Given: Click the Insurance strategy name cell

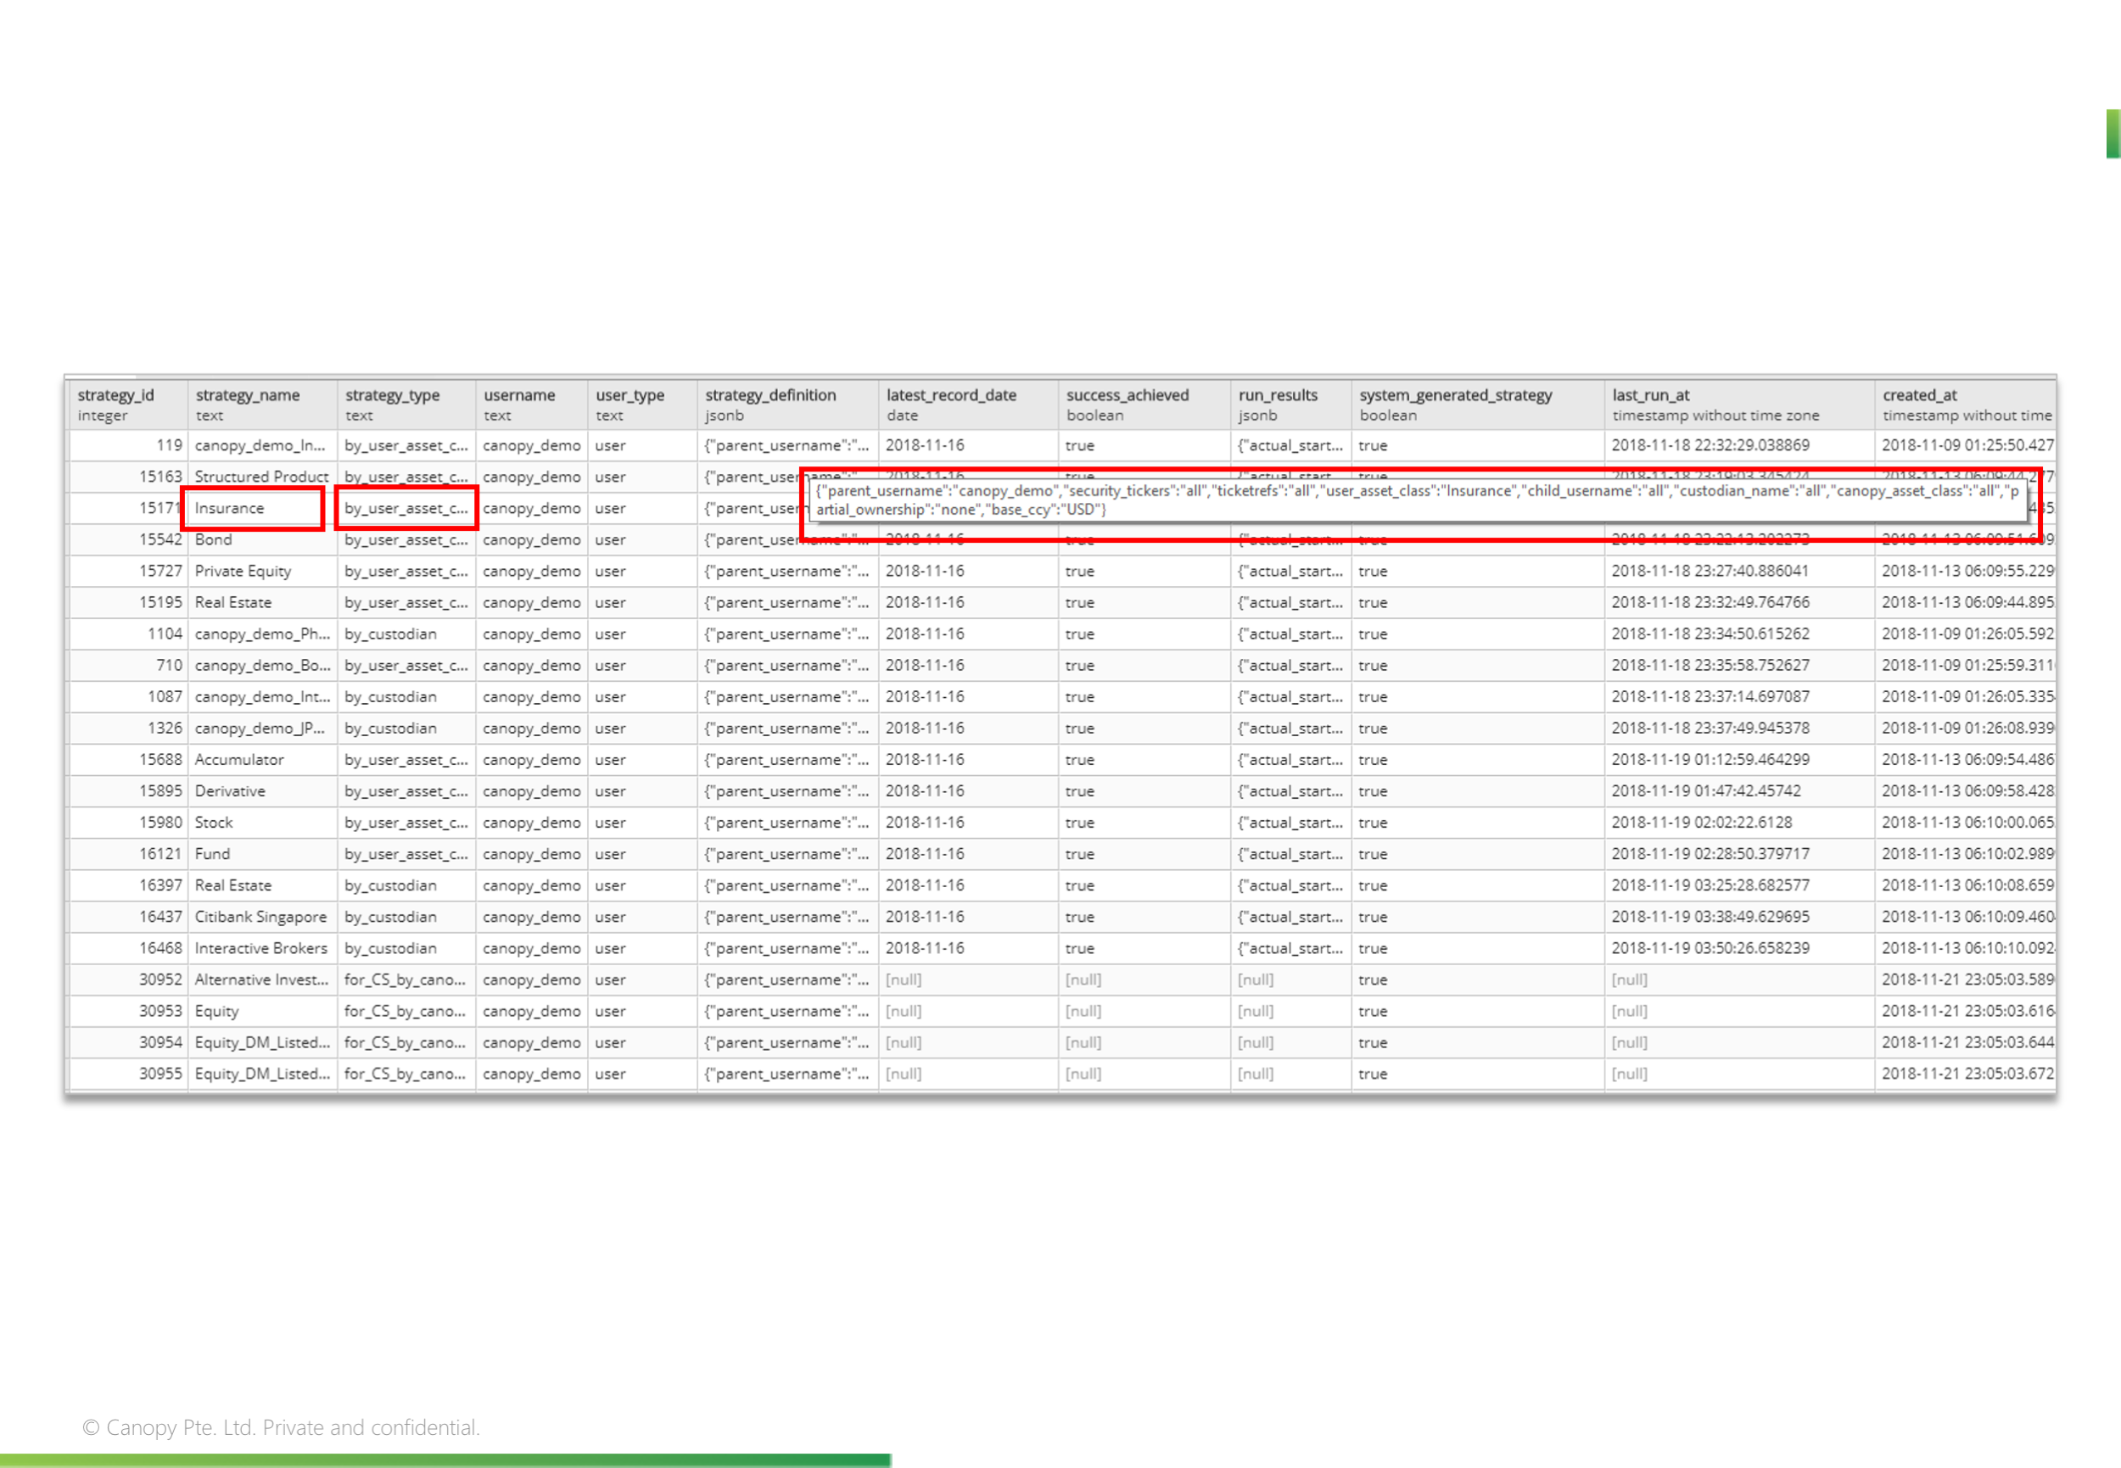Looking at the screenshot, I should click(x=230, y=509).
